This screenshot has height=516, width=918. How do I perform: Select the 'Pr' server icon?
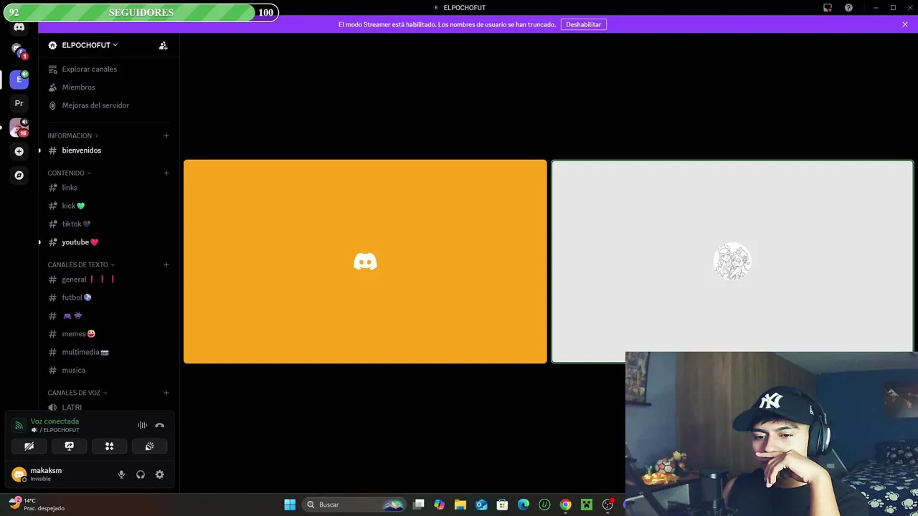19,103
